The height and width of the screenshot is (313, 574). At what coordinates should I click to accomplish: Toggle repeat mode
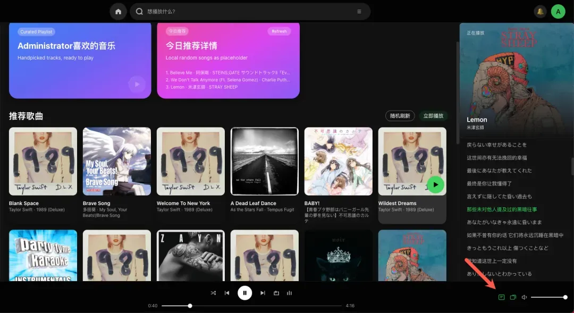276,293
